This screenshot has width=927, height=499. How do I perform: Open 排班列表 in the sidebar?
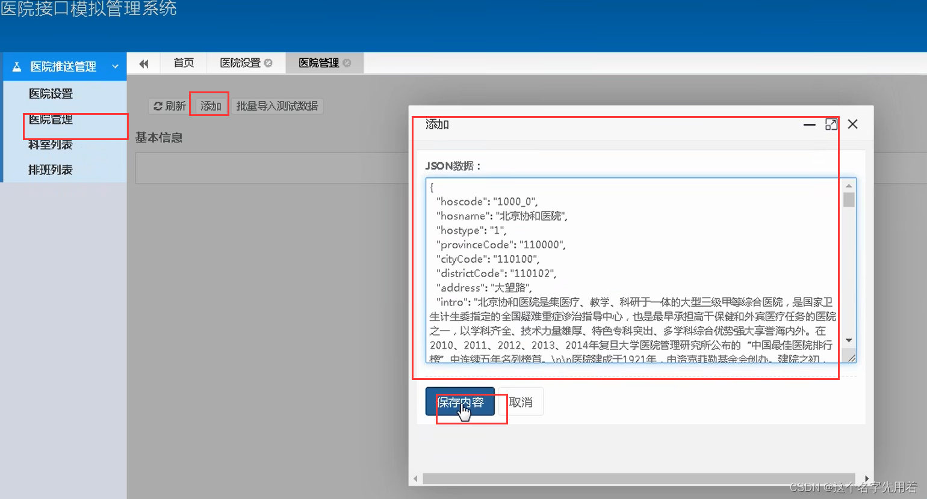click(51, 170)
